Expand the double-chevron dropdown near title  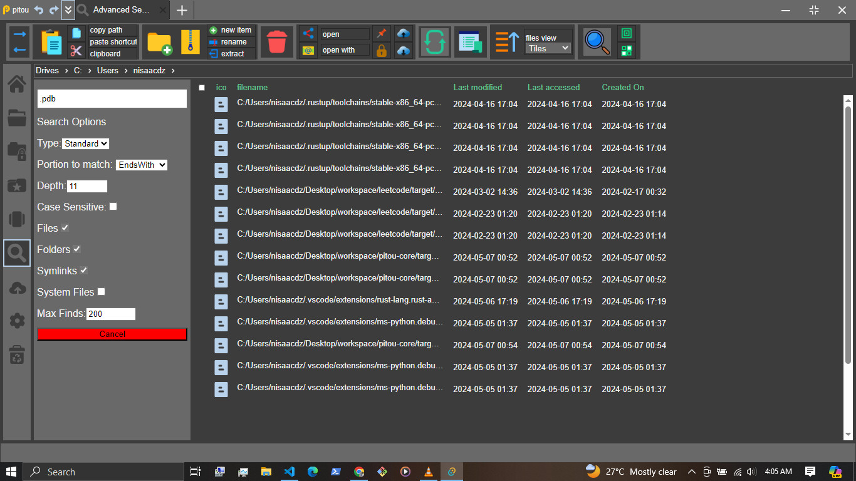pos(68,9)
